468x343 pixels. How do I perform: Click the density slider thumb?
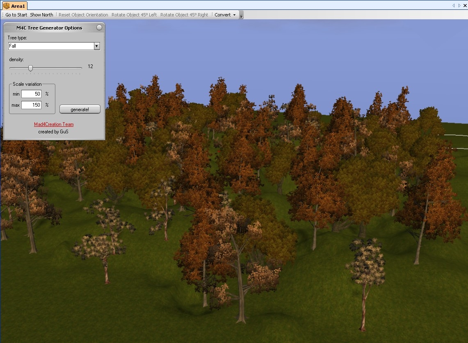pos(30,68)
